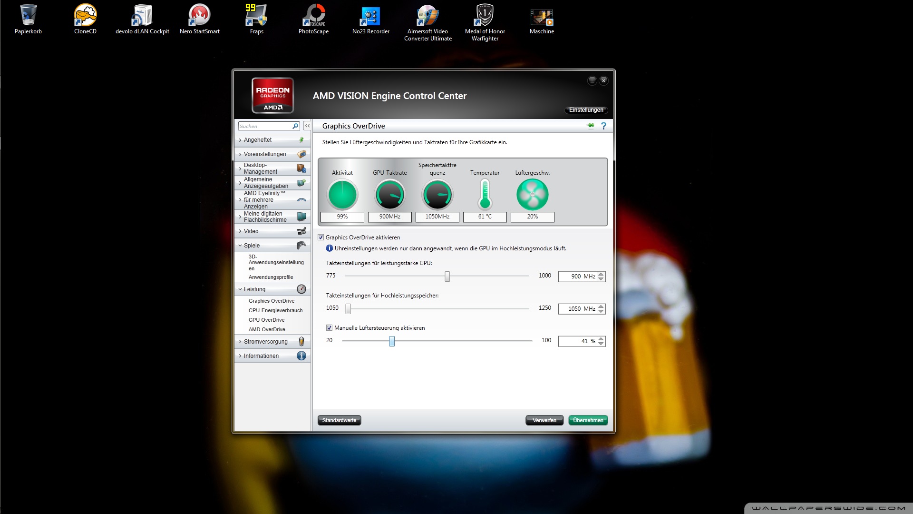Collapse sidebar with double-arrow icon
This screenshot has width=913, height=514.
307,126
